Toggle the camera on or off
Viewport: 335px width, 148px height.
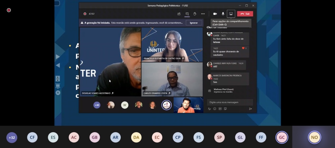coord(215,14)
